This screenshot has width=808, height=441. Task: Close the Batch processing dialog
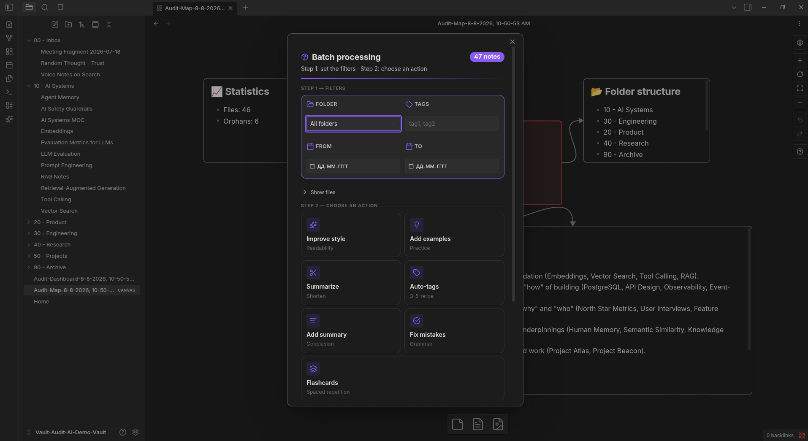point(512,42)
